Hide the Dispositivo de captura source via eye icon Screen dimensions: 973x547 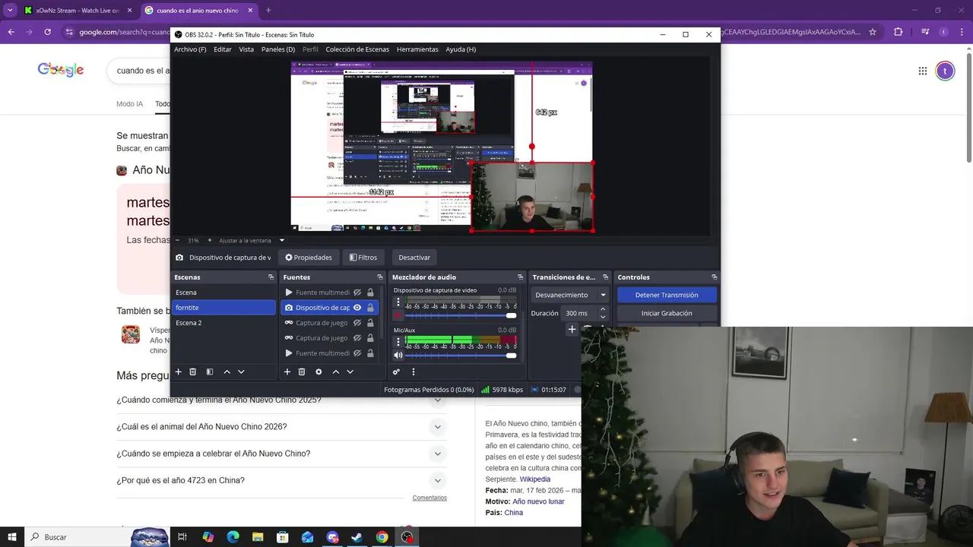tap(357, 308)
